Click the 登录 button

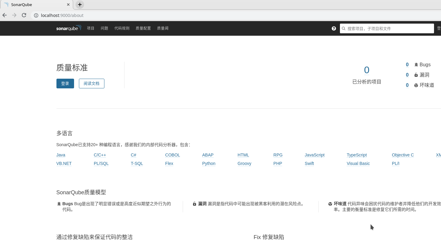[x=65, y=84]
